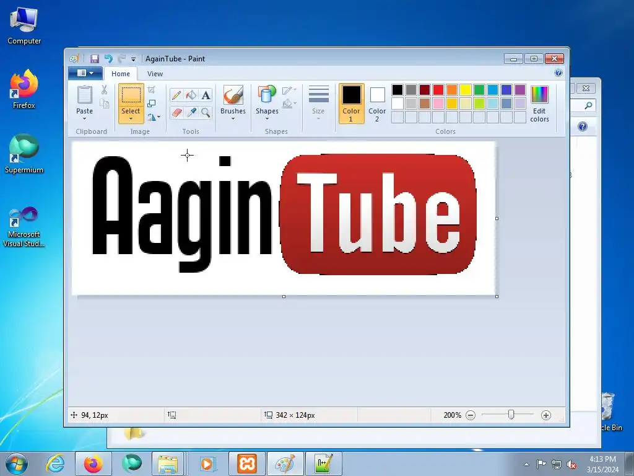Image resolution: width=634 pixels, height=476 pixels.
Task: Click the Paint Help question mark icon
Action: tap(558, 73)
